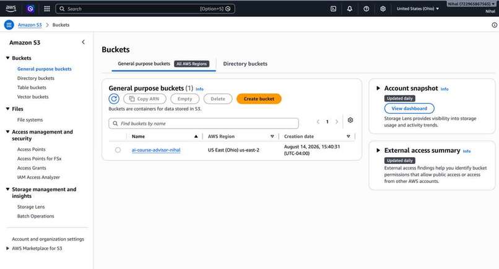This screenshot has width=499, height=269.
Task: Collapse Access management and security section
Action: (7, 132)
